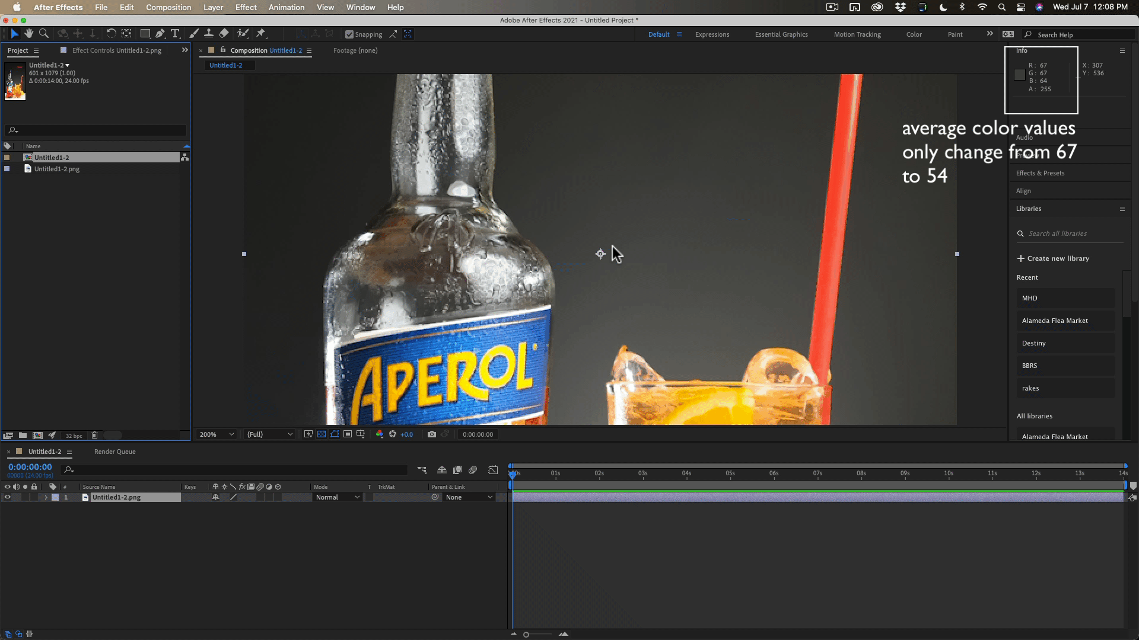
Task: Toggle the Snapping checkbox
Action: (349, 34)
